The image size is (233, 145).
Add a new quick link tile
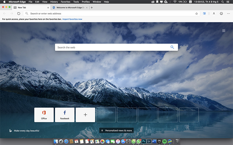[x=85, y=115]
